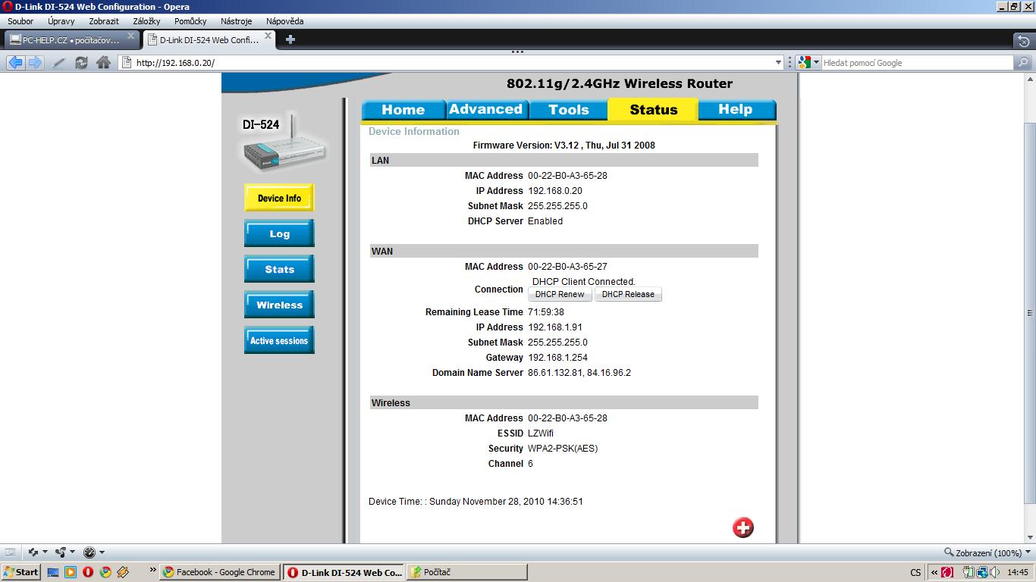The width and height of the screenshot is (1036, 582).
Task: Switch to Facebook - Google Chrome taskbar window
Action: click(x=219, y=572)
